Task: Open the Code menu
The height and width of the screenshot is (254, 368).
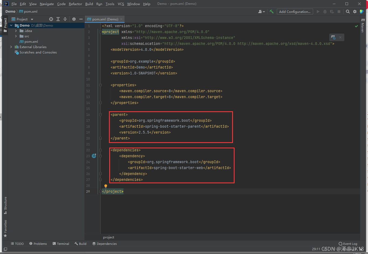Action: pos(61,4)
